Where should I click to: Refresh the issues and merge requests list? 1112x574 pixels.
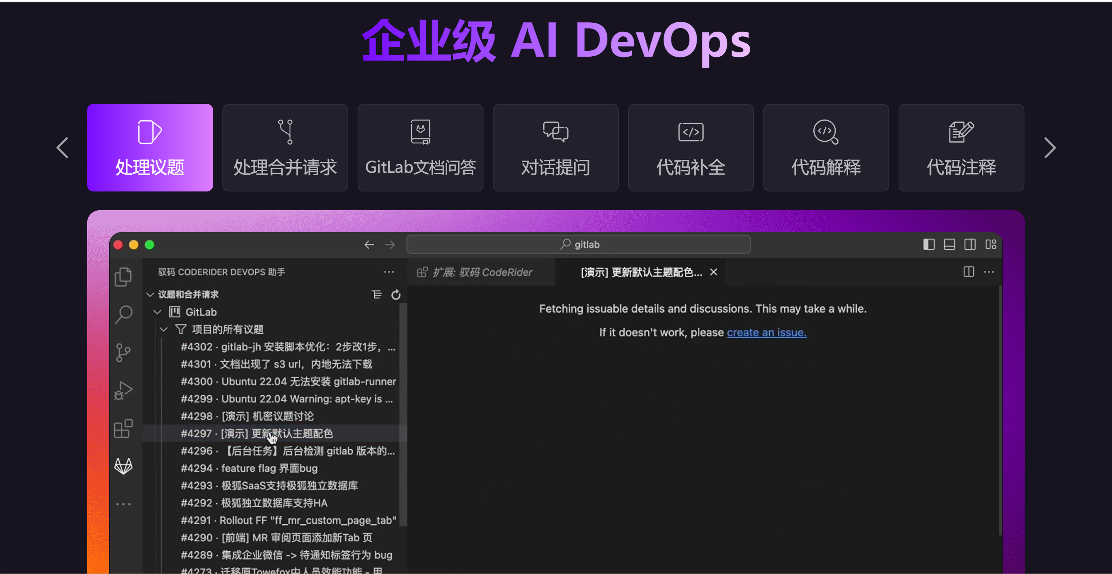click(396, 294)
